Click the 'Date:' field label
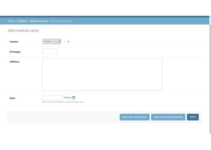The image size is (211, 150). [12, 98]
